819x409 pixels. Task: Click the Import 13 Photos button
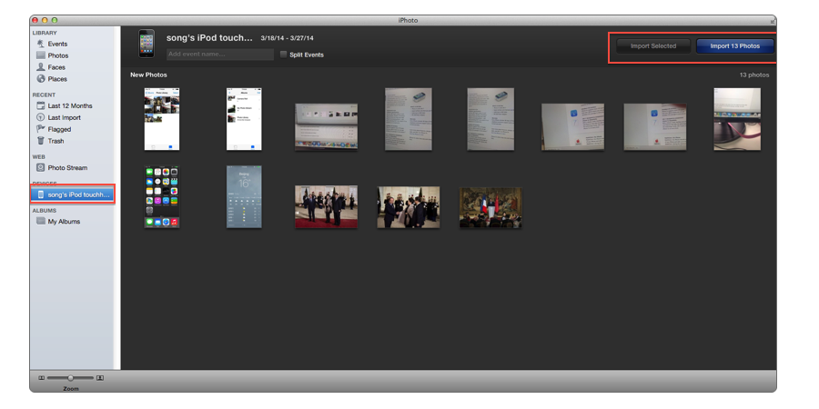tap(734, 46)
